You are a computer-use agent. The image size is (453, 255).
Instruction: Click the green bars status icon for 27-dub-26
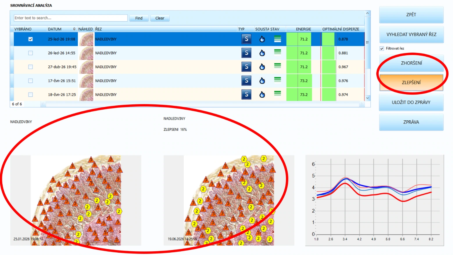(277, 66)
